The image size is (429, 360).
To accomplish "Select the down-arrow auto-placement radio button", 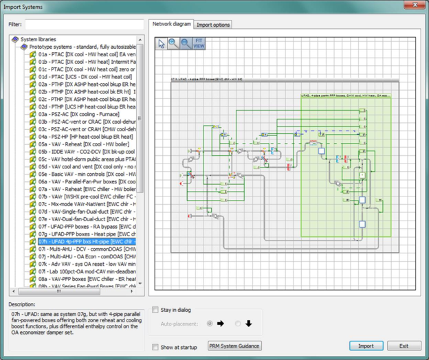I will click(x=238, y=324).
